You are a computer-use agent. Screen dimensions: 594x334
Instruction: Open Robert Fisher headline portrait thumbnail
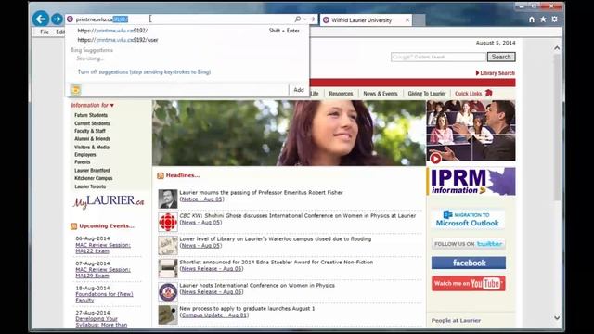coord(168,199)
